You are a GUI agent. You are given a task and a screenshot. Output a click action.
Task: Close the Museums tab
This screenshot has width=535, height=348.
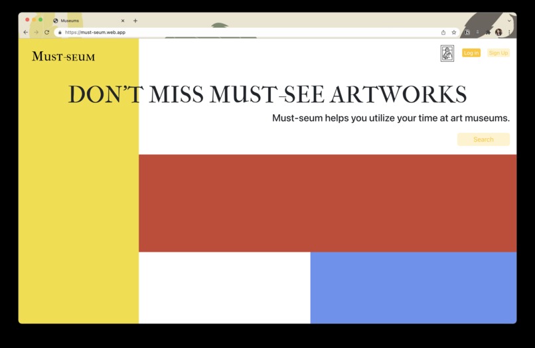coord(123,21)
